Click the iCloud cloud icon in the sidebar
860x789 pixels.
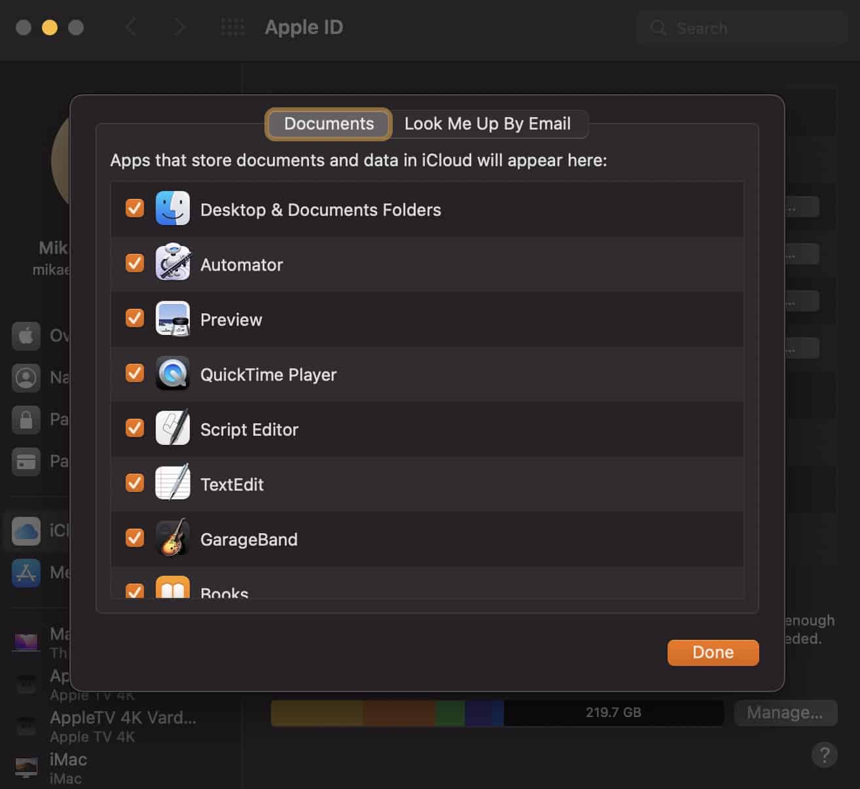(x=26, y=531)
